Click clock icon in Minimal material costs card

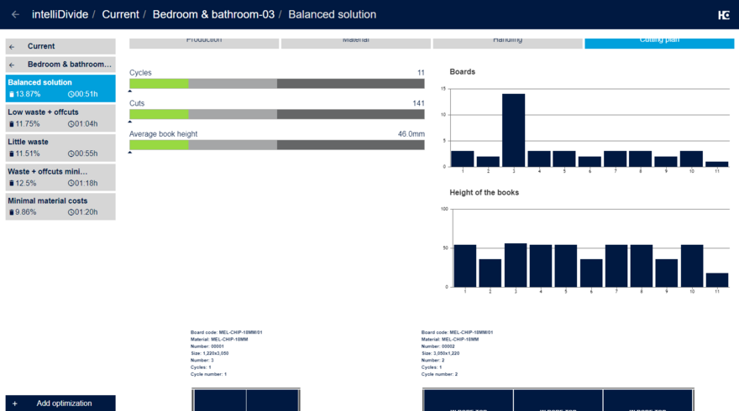[71, 212]
